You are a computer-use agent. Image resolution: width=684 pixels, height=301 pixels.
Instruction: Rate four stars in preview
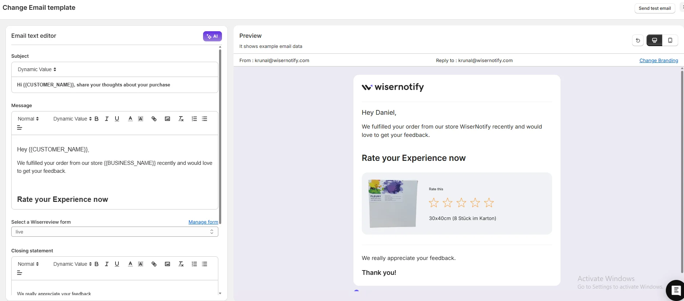(475, 203)
